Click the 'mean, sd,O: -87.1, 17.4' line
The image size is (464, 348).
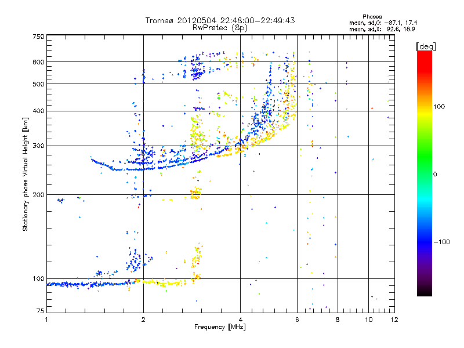[383, 23]
